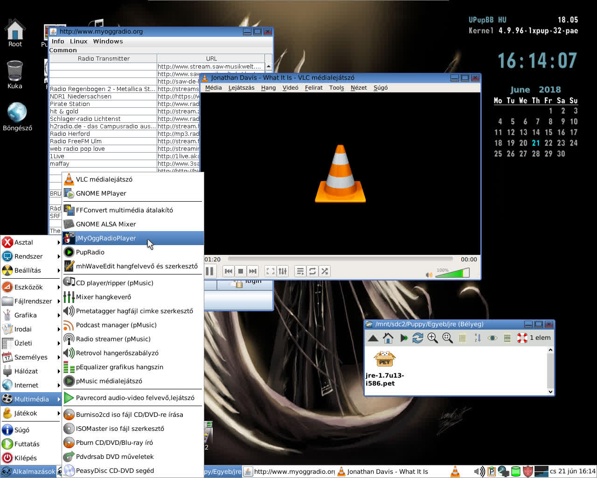This screenshot has height=478, width=597.
Task: Open Tools menu in VLC
Action: coord(336,88)
